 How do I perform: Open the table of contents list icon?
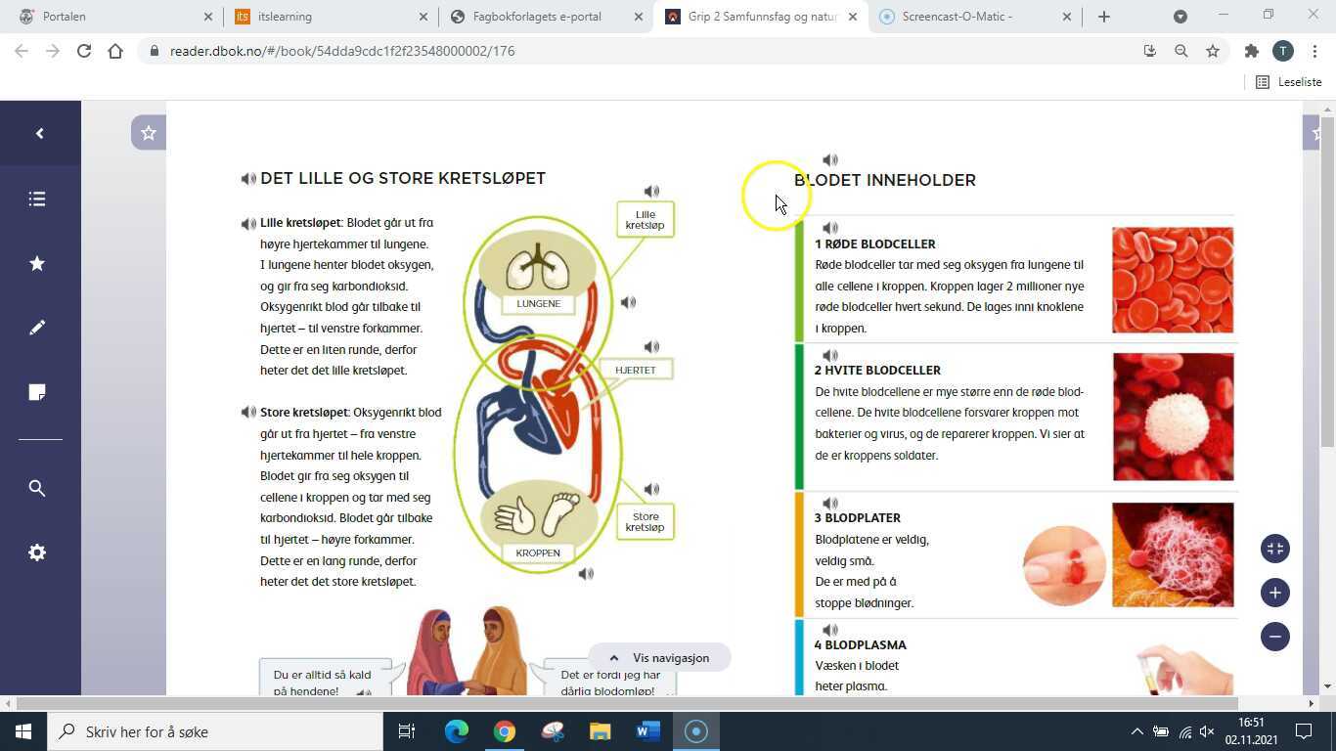[37, 199]
